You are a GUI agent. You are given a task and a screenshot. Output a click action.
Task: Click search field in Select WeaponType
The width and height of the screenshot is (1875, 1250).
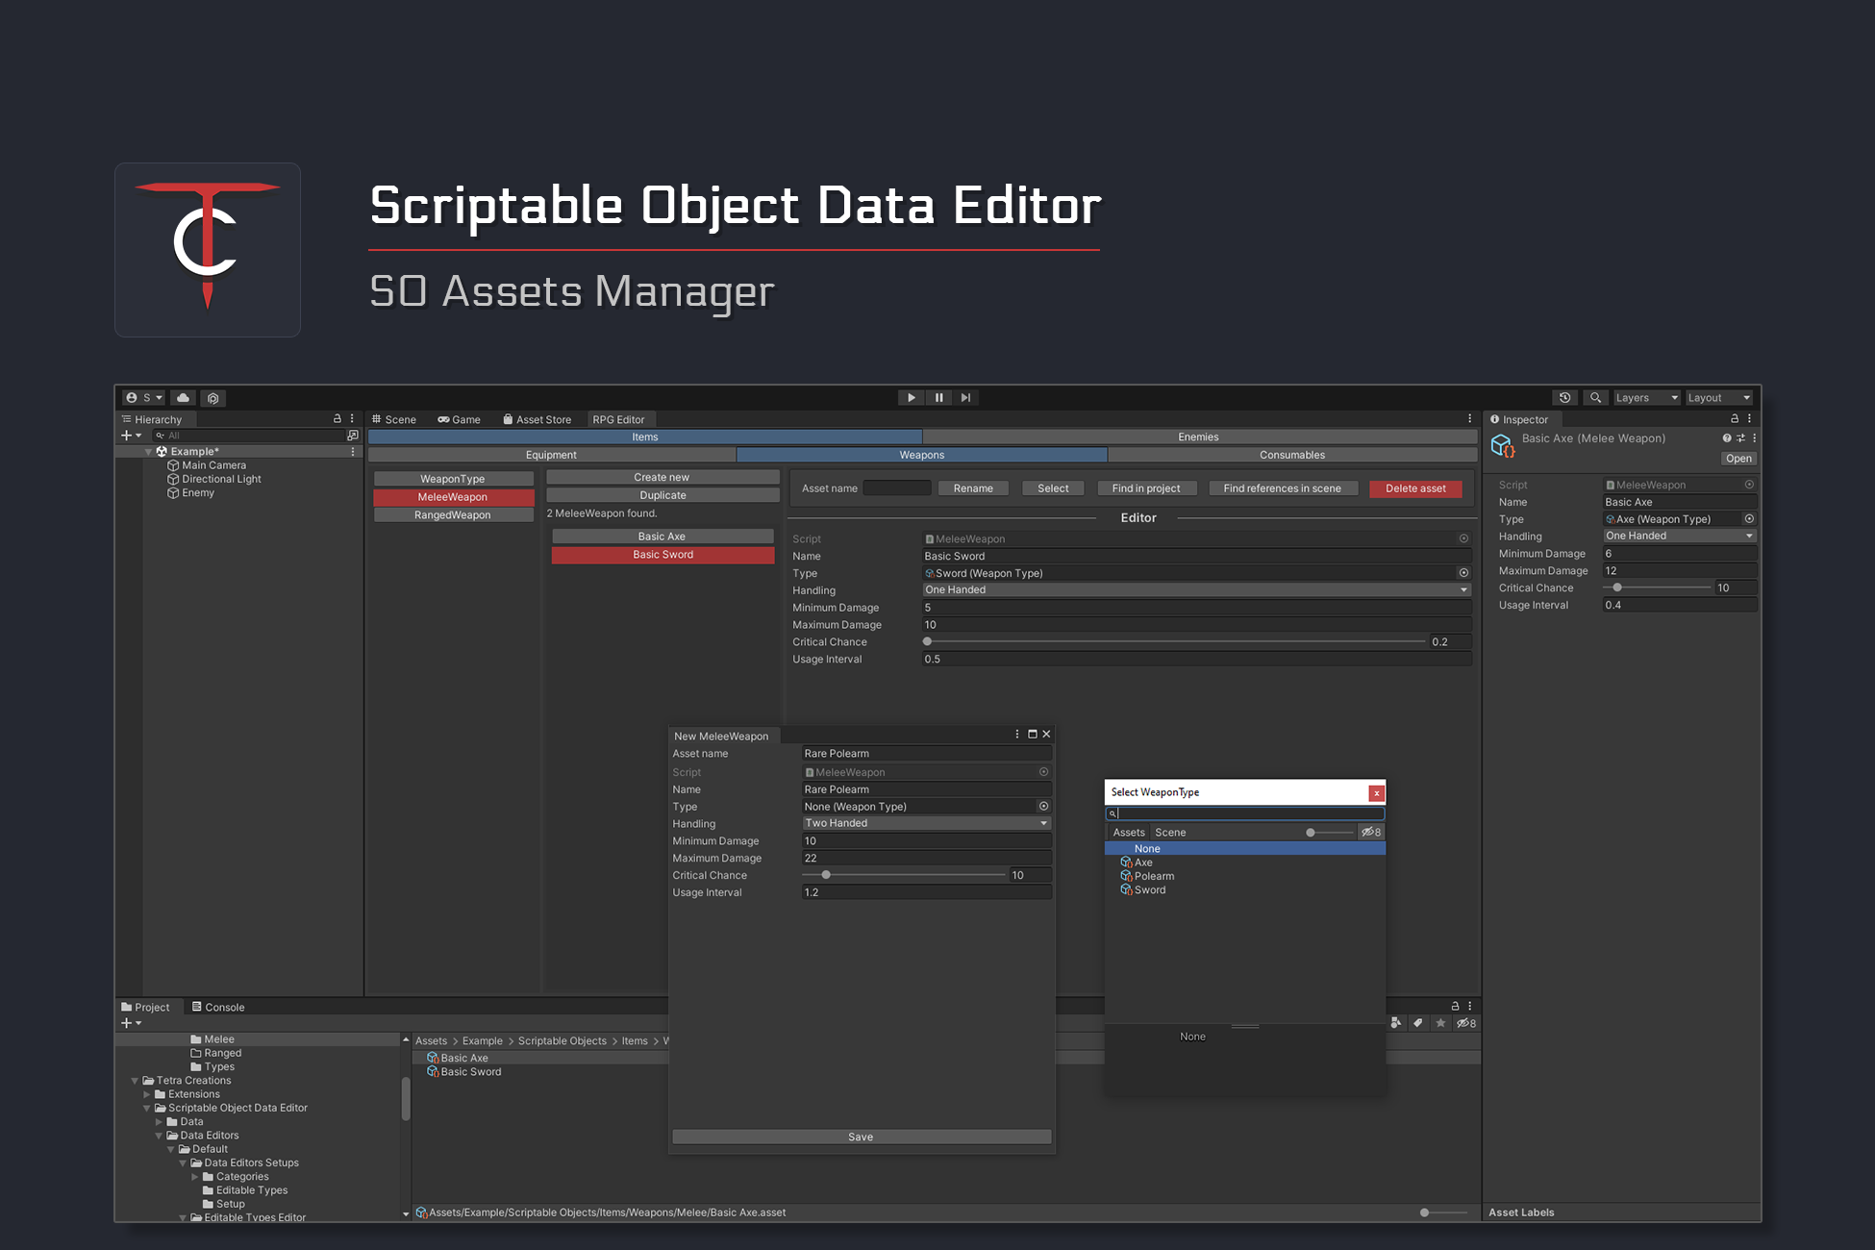1245,813
